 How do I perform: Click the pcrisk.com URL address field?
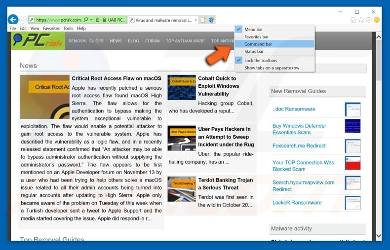pyautogui.click(x=59, y=20)
